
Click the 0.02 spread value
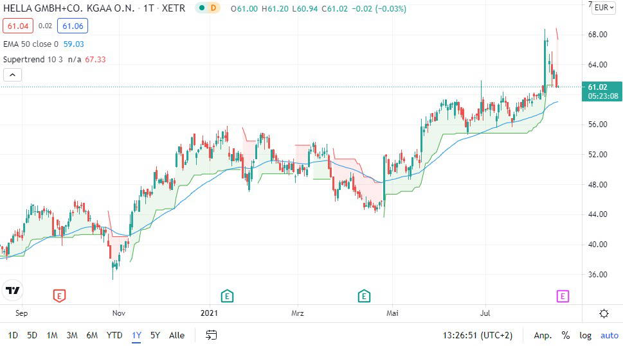(x=45, y=26)
